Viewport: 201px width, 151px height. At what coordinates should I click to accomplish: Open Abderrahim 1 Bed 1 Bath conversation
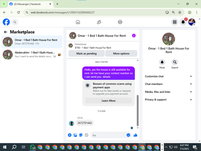tap(32, 54)
